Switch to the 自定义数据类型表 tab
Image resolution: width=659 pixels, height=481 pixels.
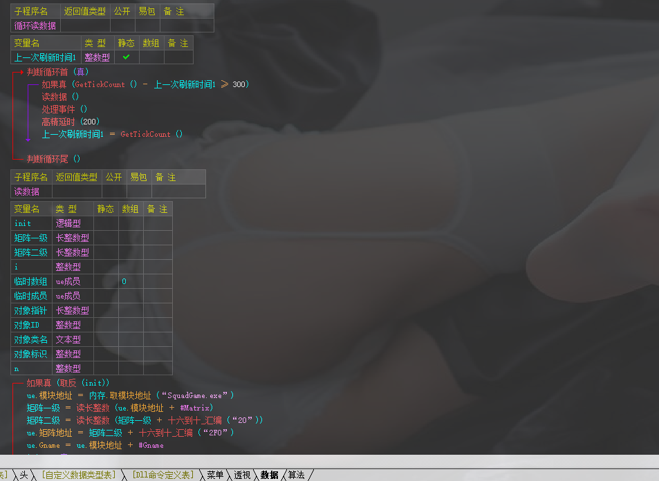click(79, 475)
